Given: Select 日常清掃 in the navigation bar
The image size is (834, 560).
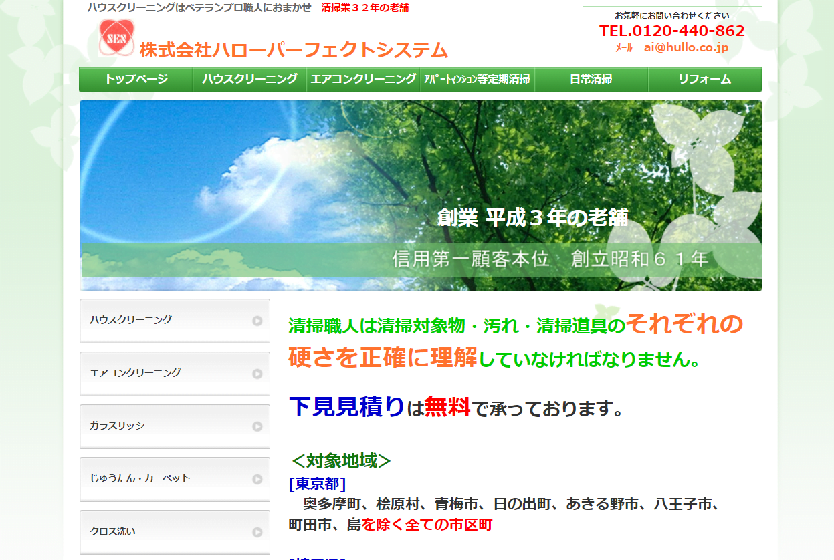Looking at the screenshot, I should point(591,79).
